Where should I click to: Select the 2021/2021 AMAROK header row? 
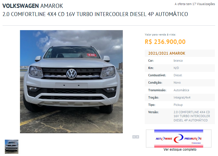coord(180,53)
